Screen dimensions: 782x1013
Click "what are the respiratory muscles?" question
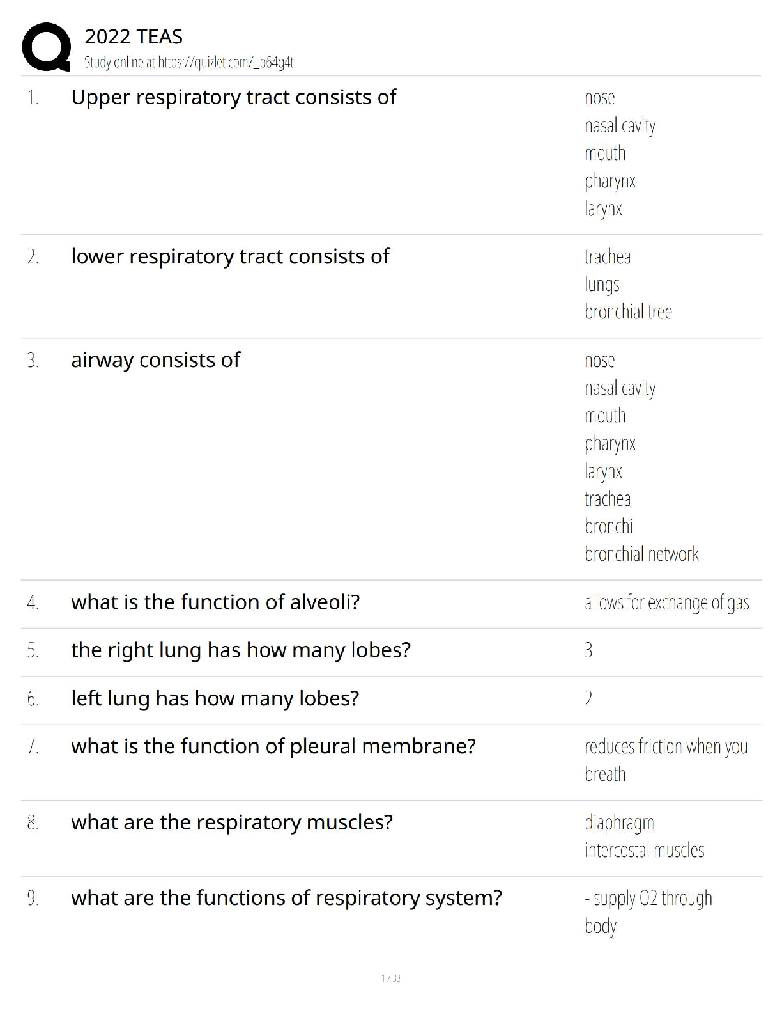click(x=232, y=822)
